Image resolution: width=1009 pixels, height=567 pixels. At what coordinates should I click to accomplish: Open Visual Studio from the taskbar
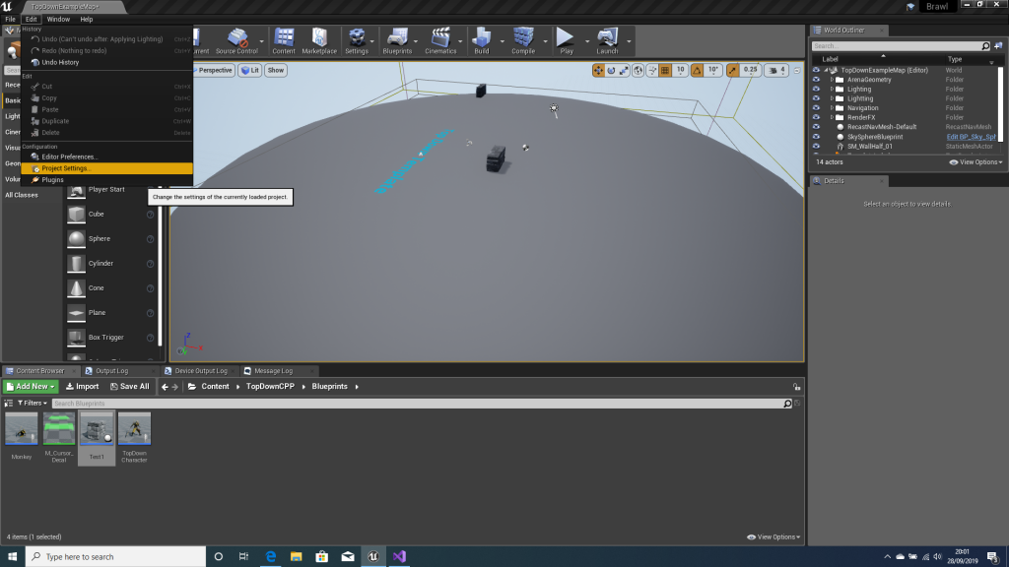[x=400, y=556]
